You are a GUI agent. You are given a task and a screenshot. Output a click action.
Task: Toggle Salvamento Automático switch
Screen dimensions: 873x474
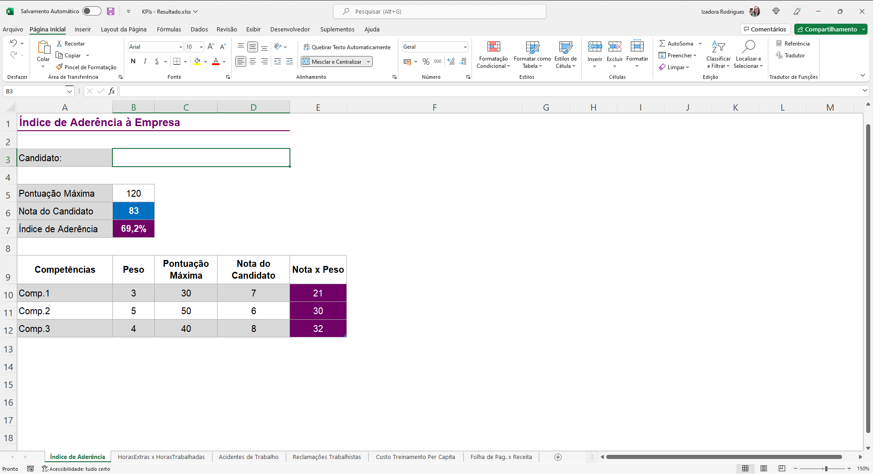(91, 11)
